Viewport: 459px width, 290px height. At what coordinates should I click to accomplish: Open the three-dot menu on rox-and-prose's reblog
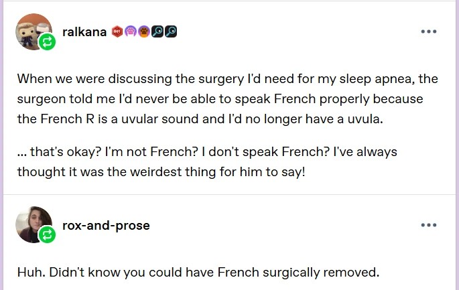pos(428,225)
